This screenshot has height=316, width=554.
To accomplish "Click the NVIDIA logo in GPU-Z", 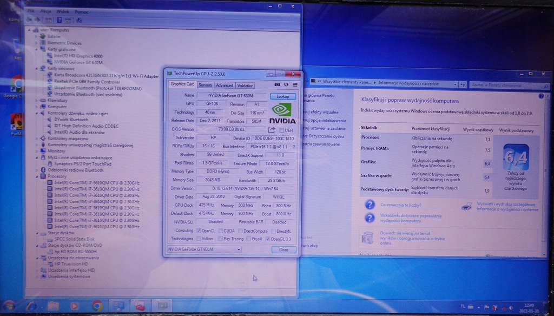I will 282,114.
